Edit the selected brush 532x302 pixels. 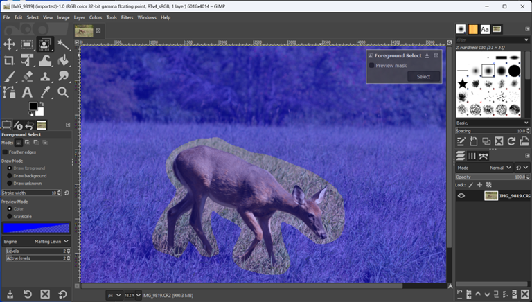click(461, 141)
